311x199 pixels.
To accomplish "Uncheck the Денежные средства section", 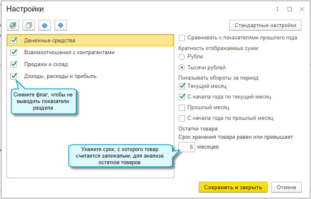I will pyautogui.click(x=14, y=40).
